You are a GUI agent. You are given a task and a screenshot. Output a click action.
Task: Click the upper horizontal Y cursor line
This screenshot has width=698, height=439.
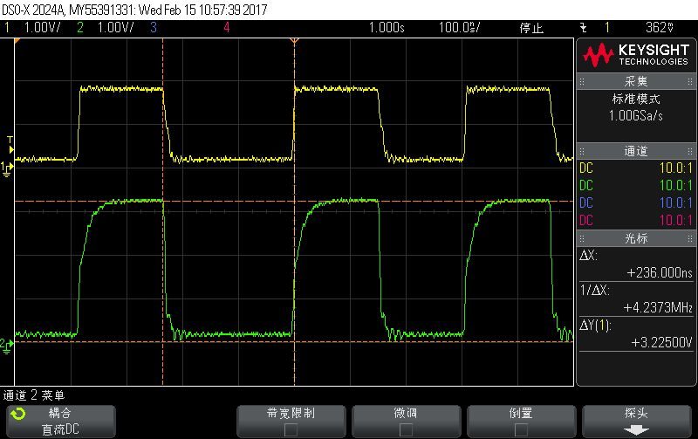(294, 202)
